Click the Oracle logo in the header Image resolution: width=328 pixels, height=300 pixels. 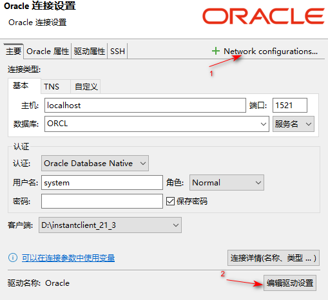click(x=264, y=16)
